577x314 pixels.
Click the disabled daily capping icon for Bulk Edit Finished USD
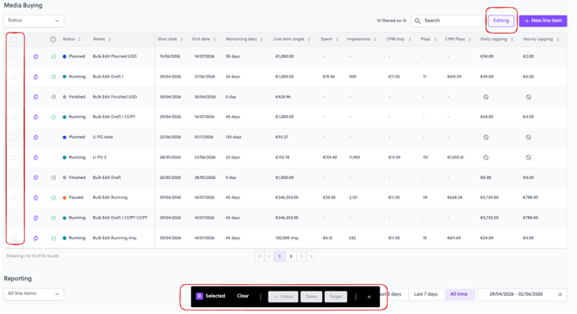pyautogui.click(x=486, y=97)
